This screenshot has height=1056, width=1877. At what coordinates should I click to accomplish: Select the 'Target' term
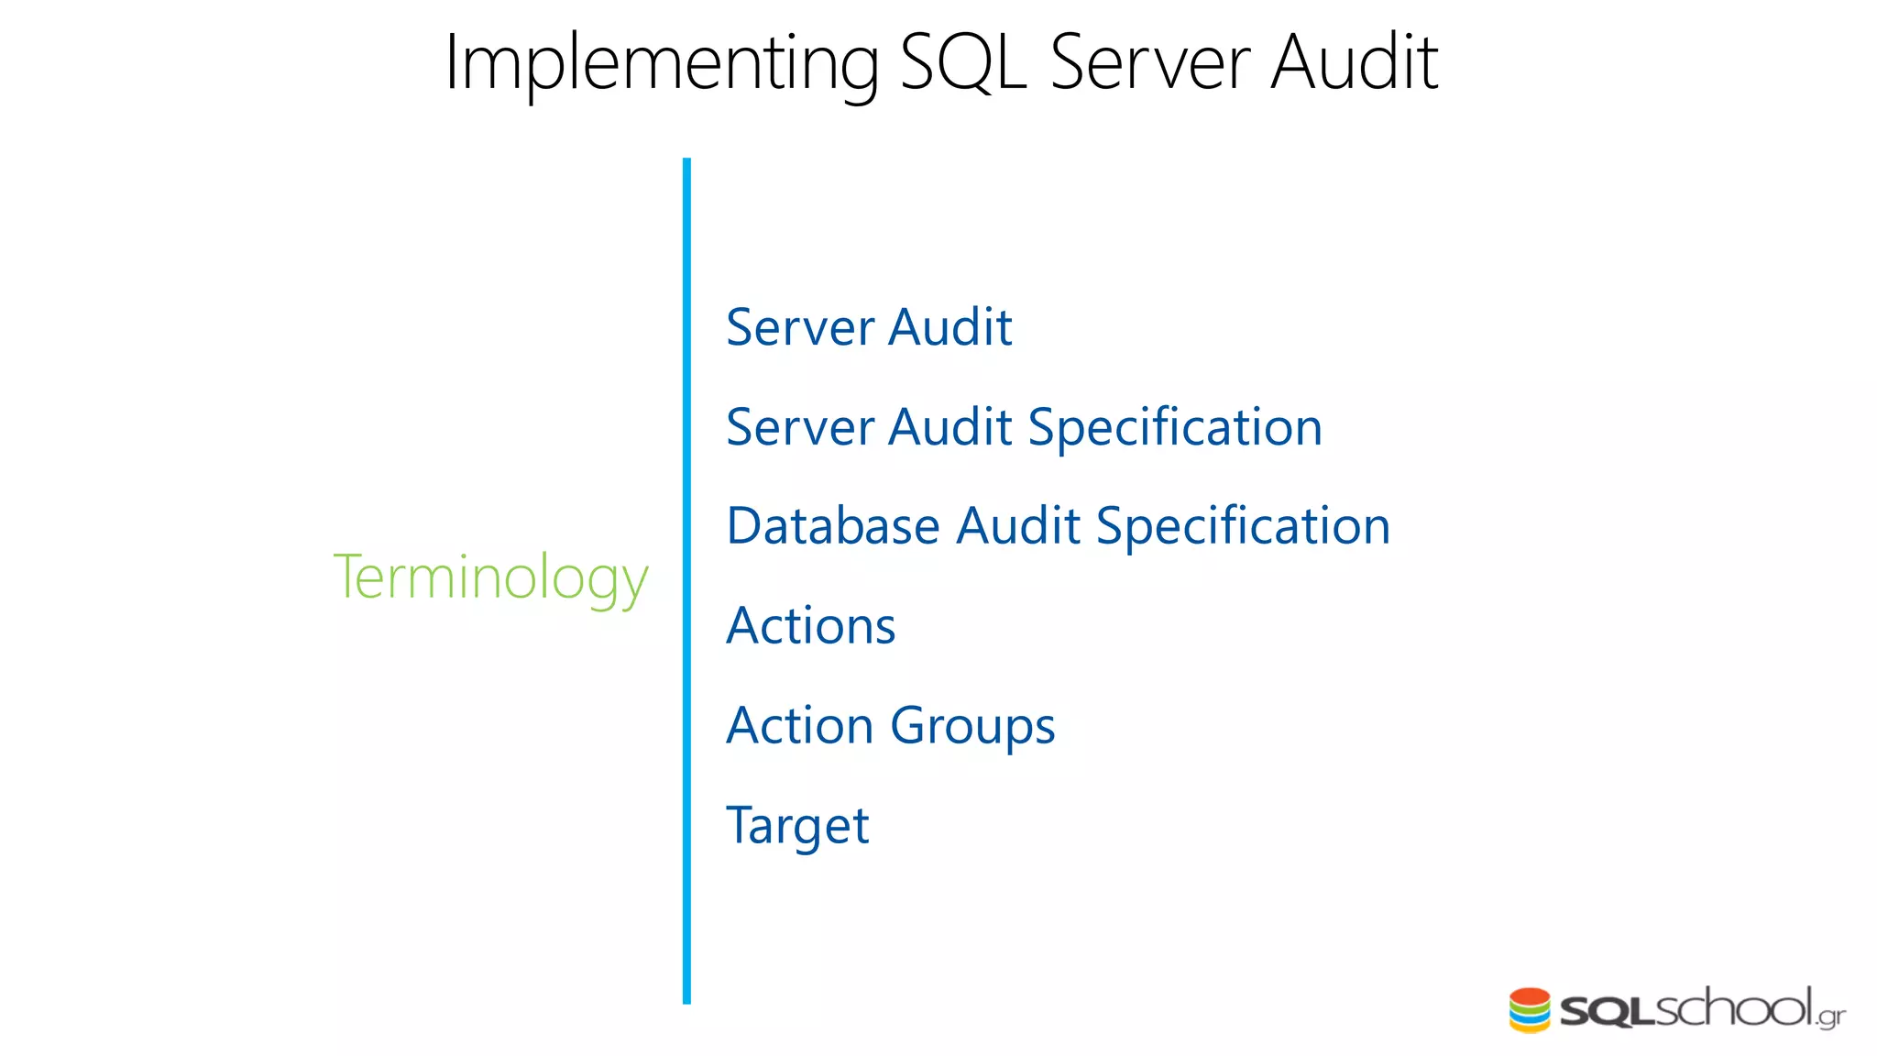coord(796,826)
